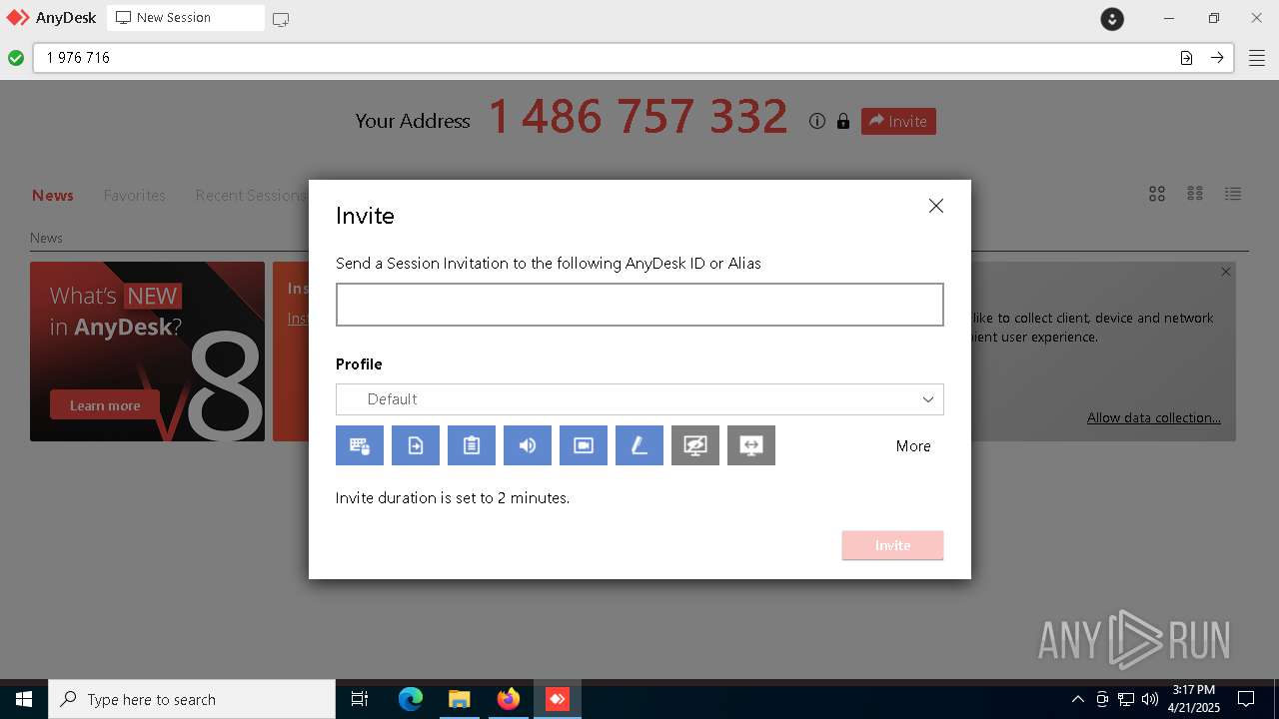This screenshot has height=719, width=1279.
Task: Click the AnyDesk ID or Alias field
Action: 639,305
